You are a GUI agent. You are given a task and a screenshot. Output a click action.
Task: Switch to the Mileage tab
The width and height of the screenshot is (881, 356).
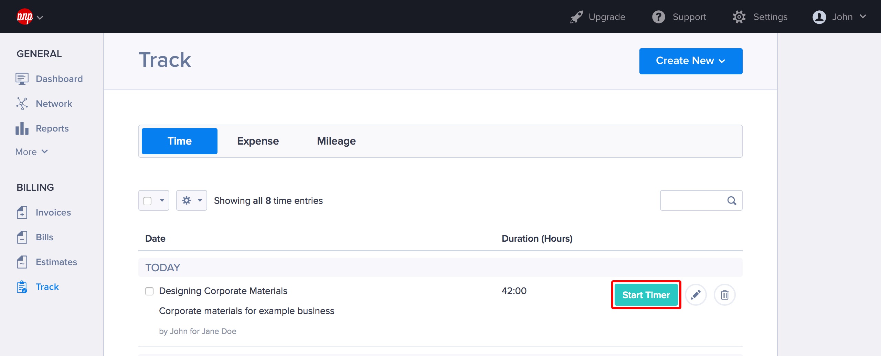click(336, 141)
